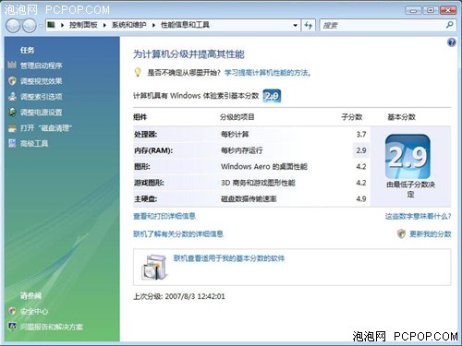
Task: Open 联机了解有关分数的详细信息 link
Action: click(x=178, y=234)
